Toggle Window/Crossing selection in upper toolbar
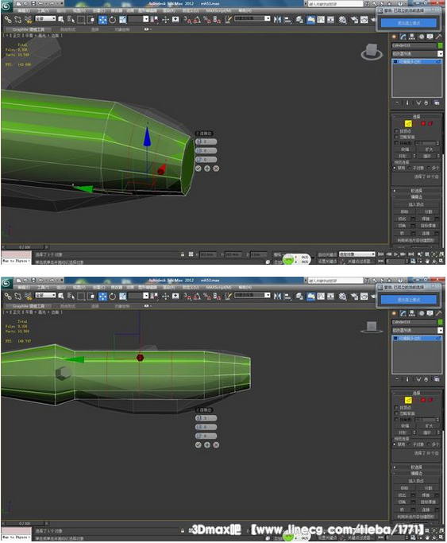The width and height of the screenshot is (447, 543). pos(91,20)
